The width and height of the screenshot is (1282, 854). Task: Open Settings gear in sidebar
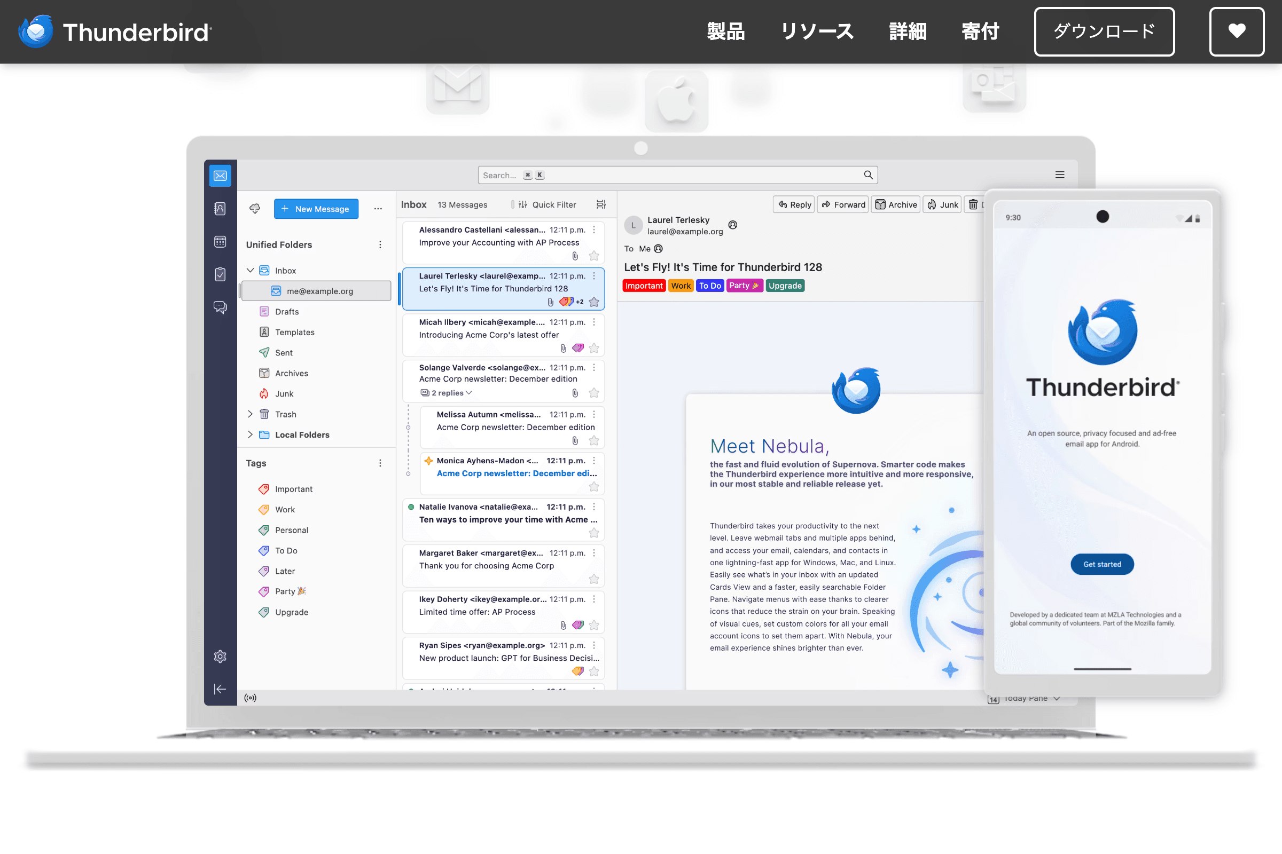tap(220, 657)
